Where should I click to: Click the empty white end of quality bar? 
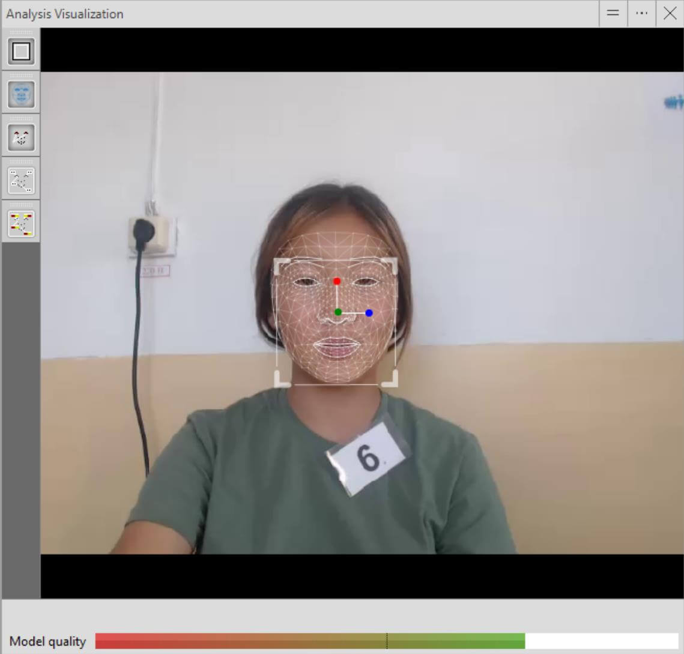click(601, 641)
